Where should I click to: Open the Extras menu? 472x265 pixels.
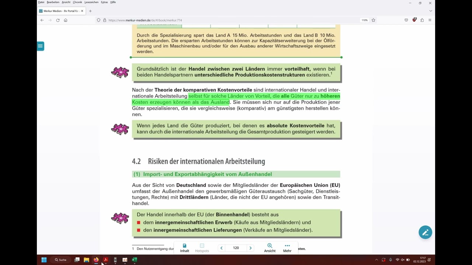tap(104, 2)
